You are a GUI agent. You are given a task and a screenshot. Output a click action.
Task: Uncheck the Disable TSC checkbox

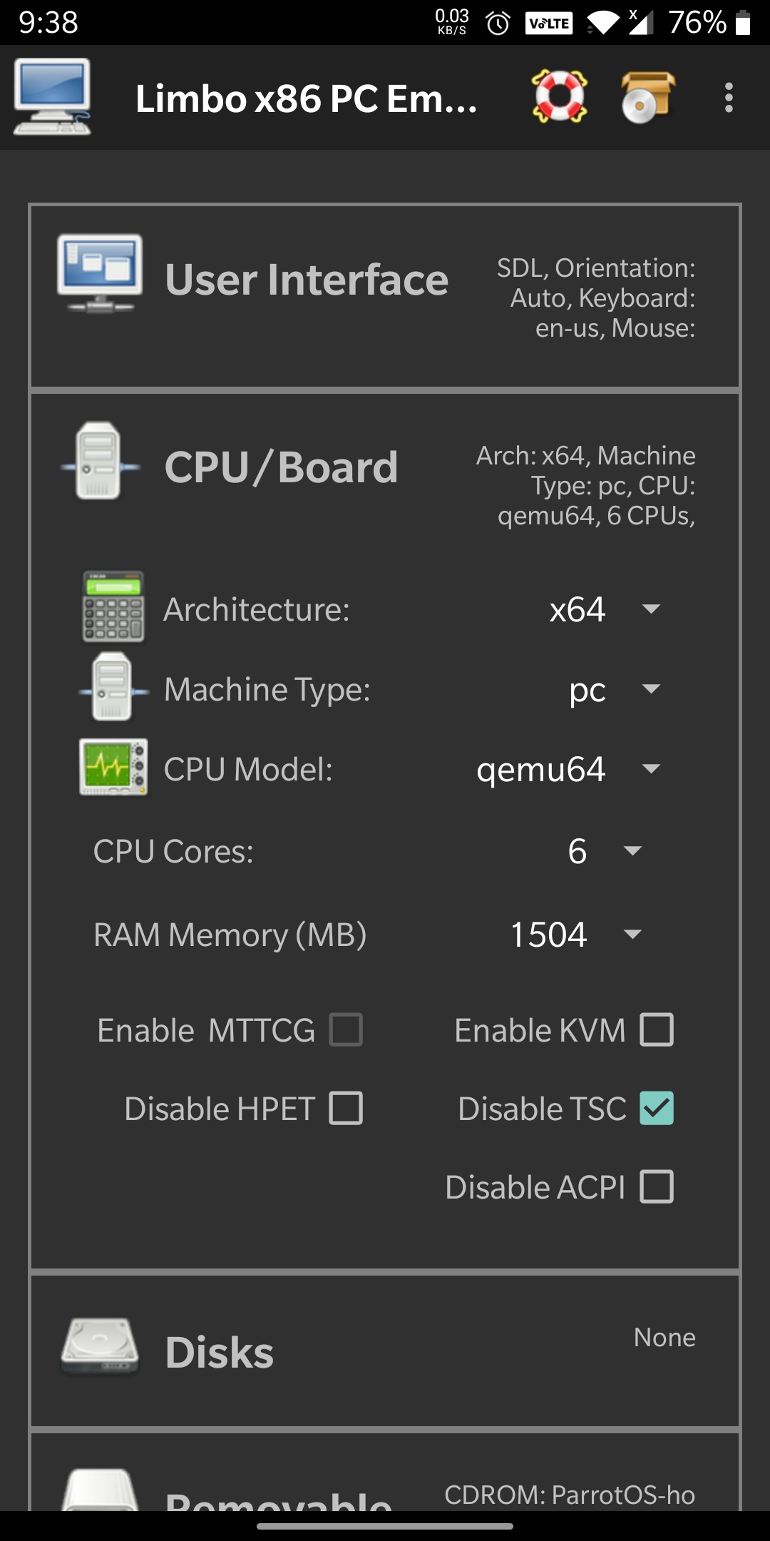[657, 1108]
